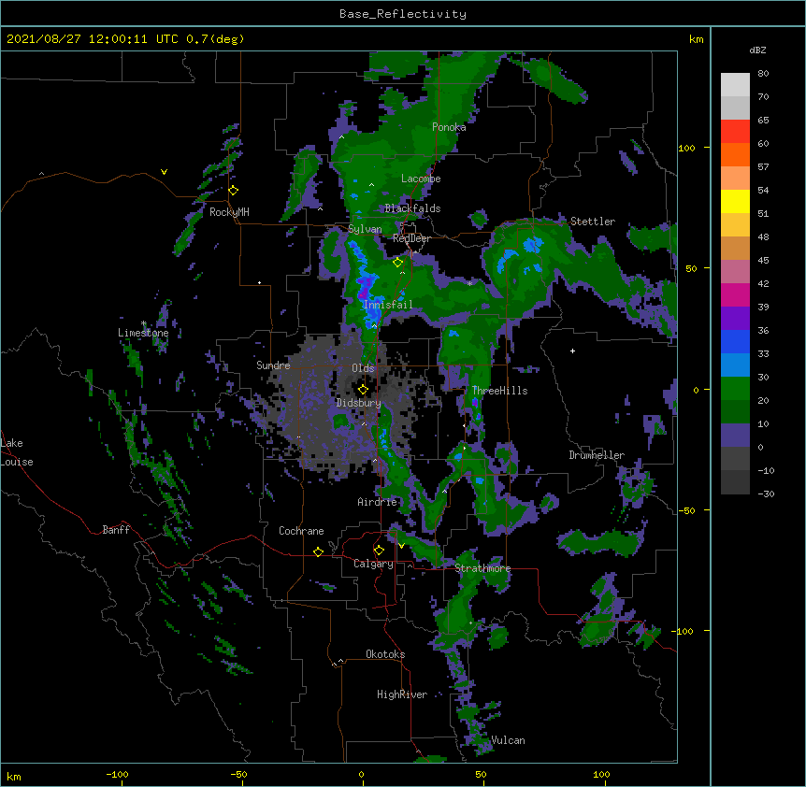Click the Airdrie label
Image resolution: width=806 pixels, height=787 pixels.
378,502
